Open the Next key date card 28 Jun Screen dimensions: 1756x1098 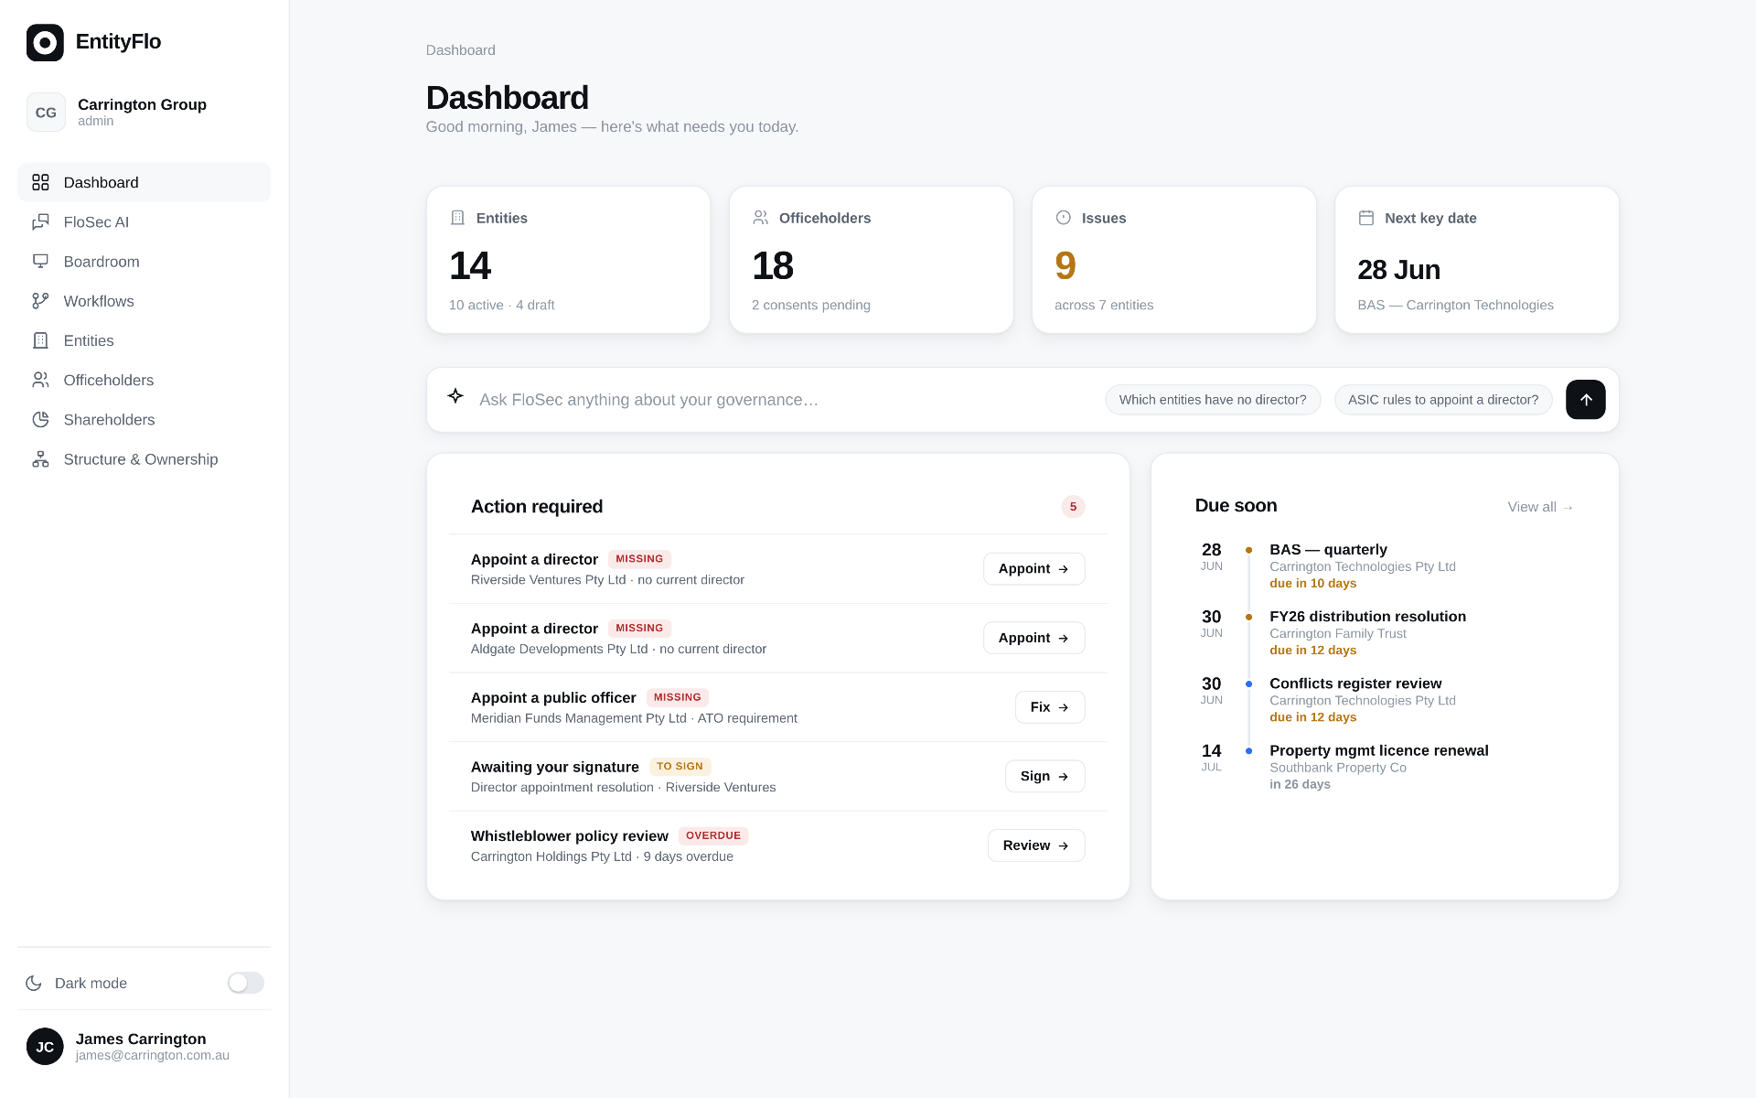point(1477,260)
